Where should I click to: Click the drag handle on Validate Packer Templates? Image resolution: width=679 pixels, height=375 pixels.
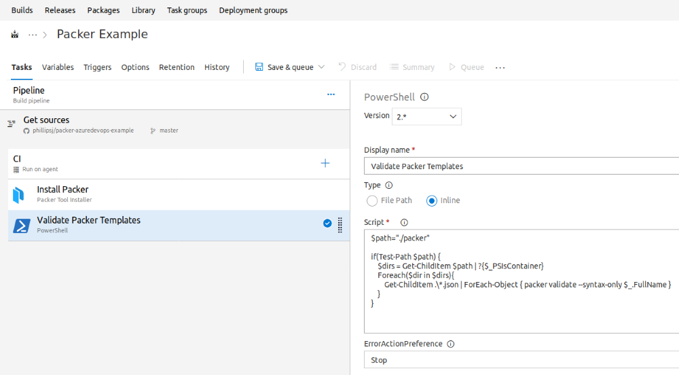340,225
